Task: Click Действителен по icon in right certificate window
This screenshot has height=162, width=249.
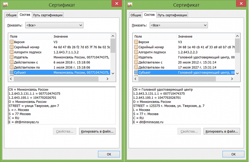Action: (x=136, y=67)
